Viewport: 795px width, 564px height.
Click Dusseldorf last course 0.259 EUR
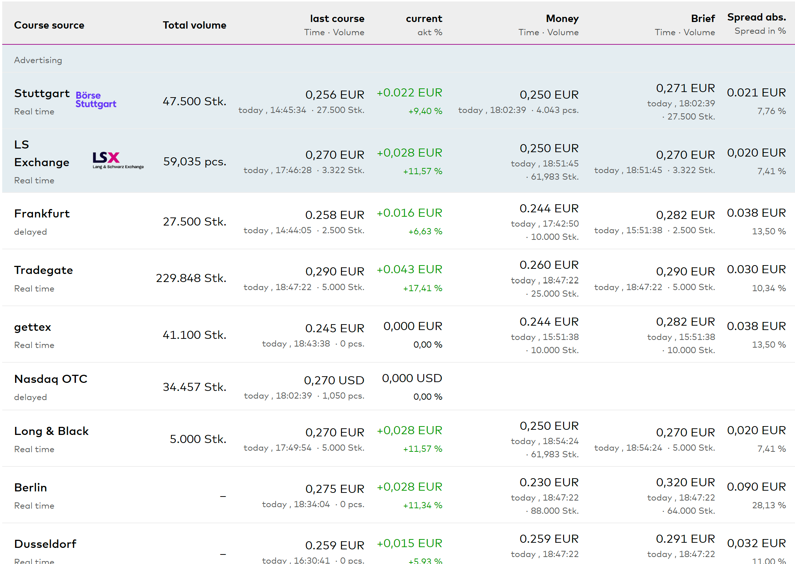click(x=335, y=545)
